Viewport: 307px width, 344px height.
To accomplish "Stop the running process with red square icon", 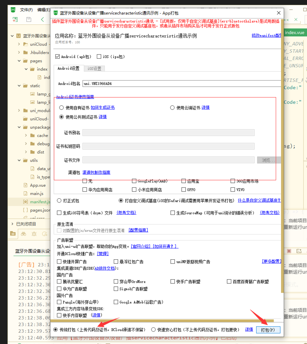I will 289,251.
